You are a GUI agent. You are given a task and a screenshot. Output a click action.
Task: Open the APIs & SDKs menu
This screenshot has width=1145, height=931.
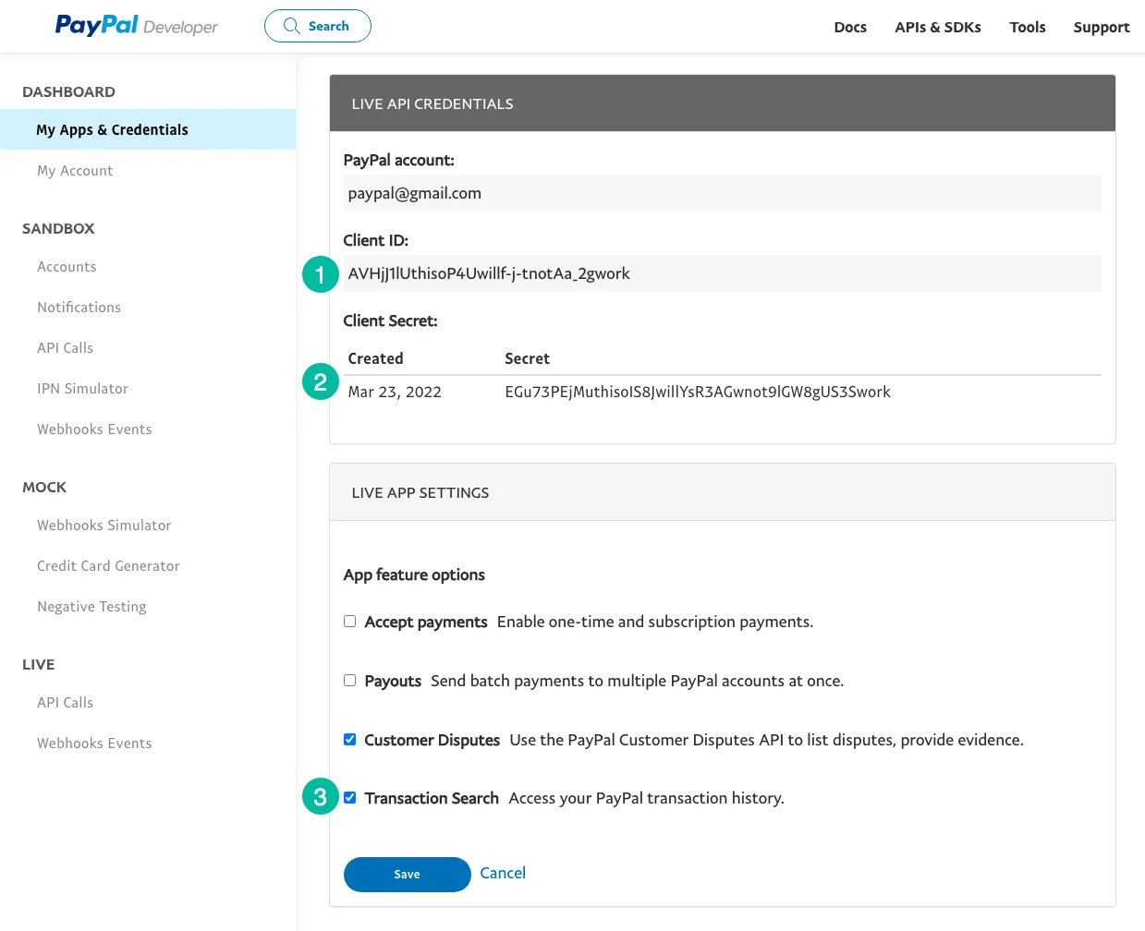click(937, 27)
